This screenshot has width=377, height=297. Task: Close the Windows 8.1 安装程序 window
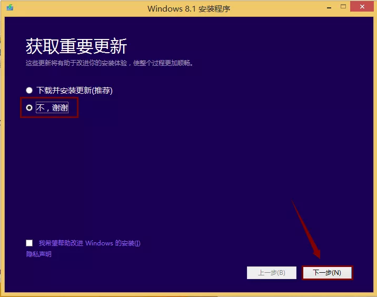pyautogui.click(x=362, y=7)
